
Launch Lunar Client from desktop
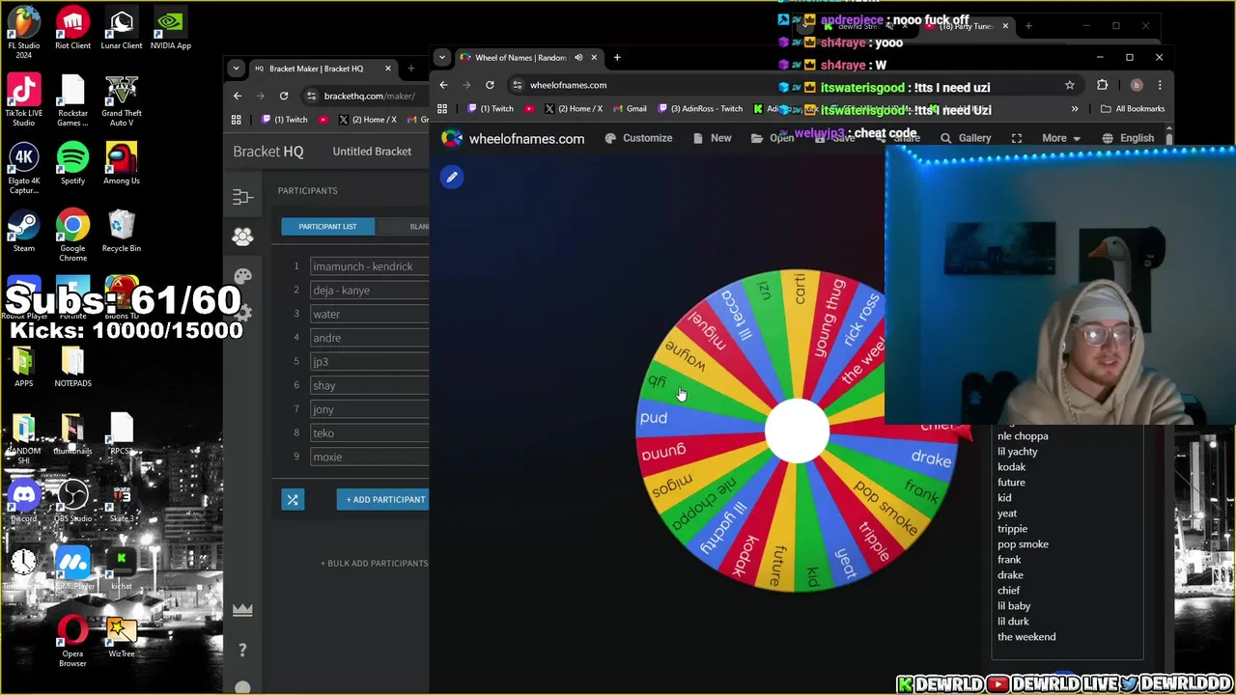pos(121,29)
